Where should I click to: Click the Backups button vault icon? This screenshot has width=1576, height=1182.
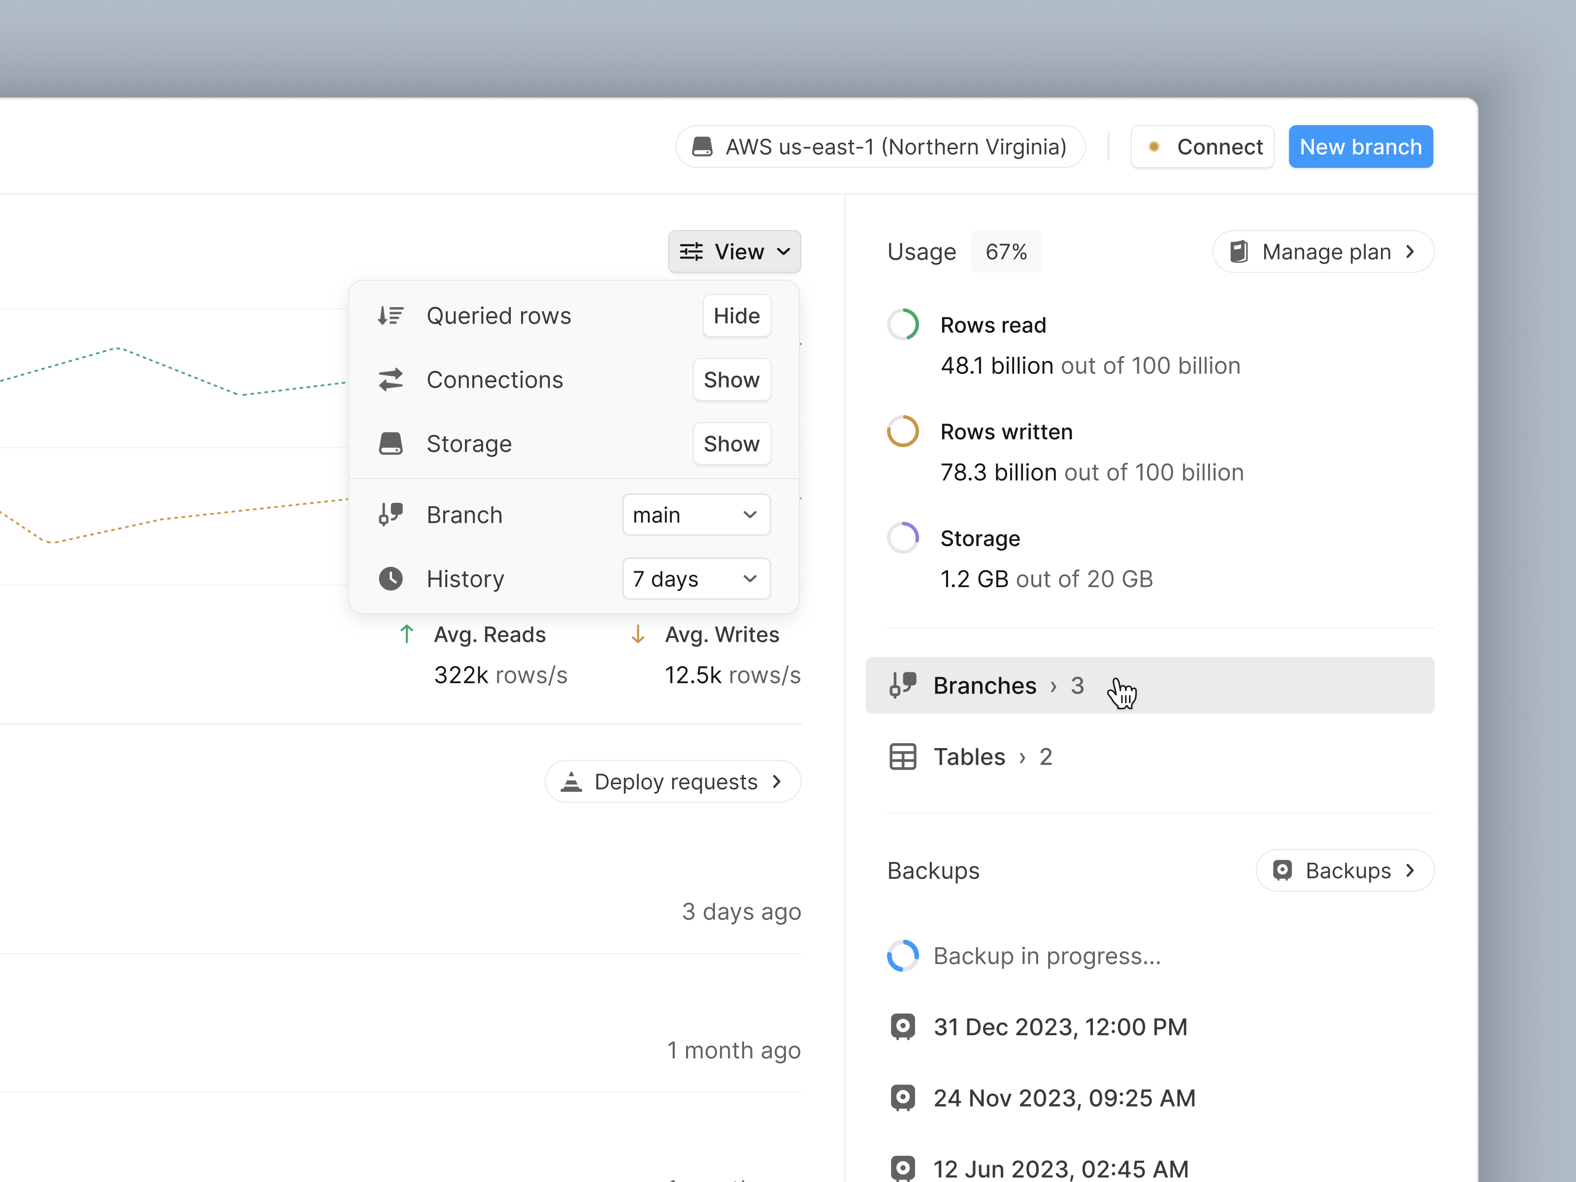click(x=1282, y=871)
